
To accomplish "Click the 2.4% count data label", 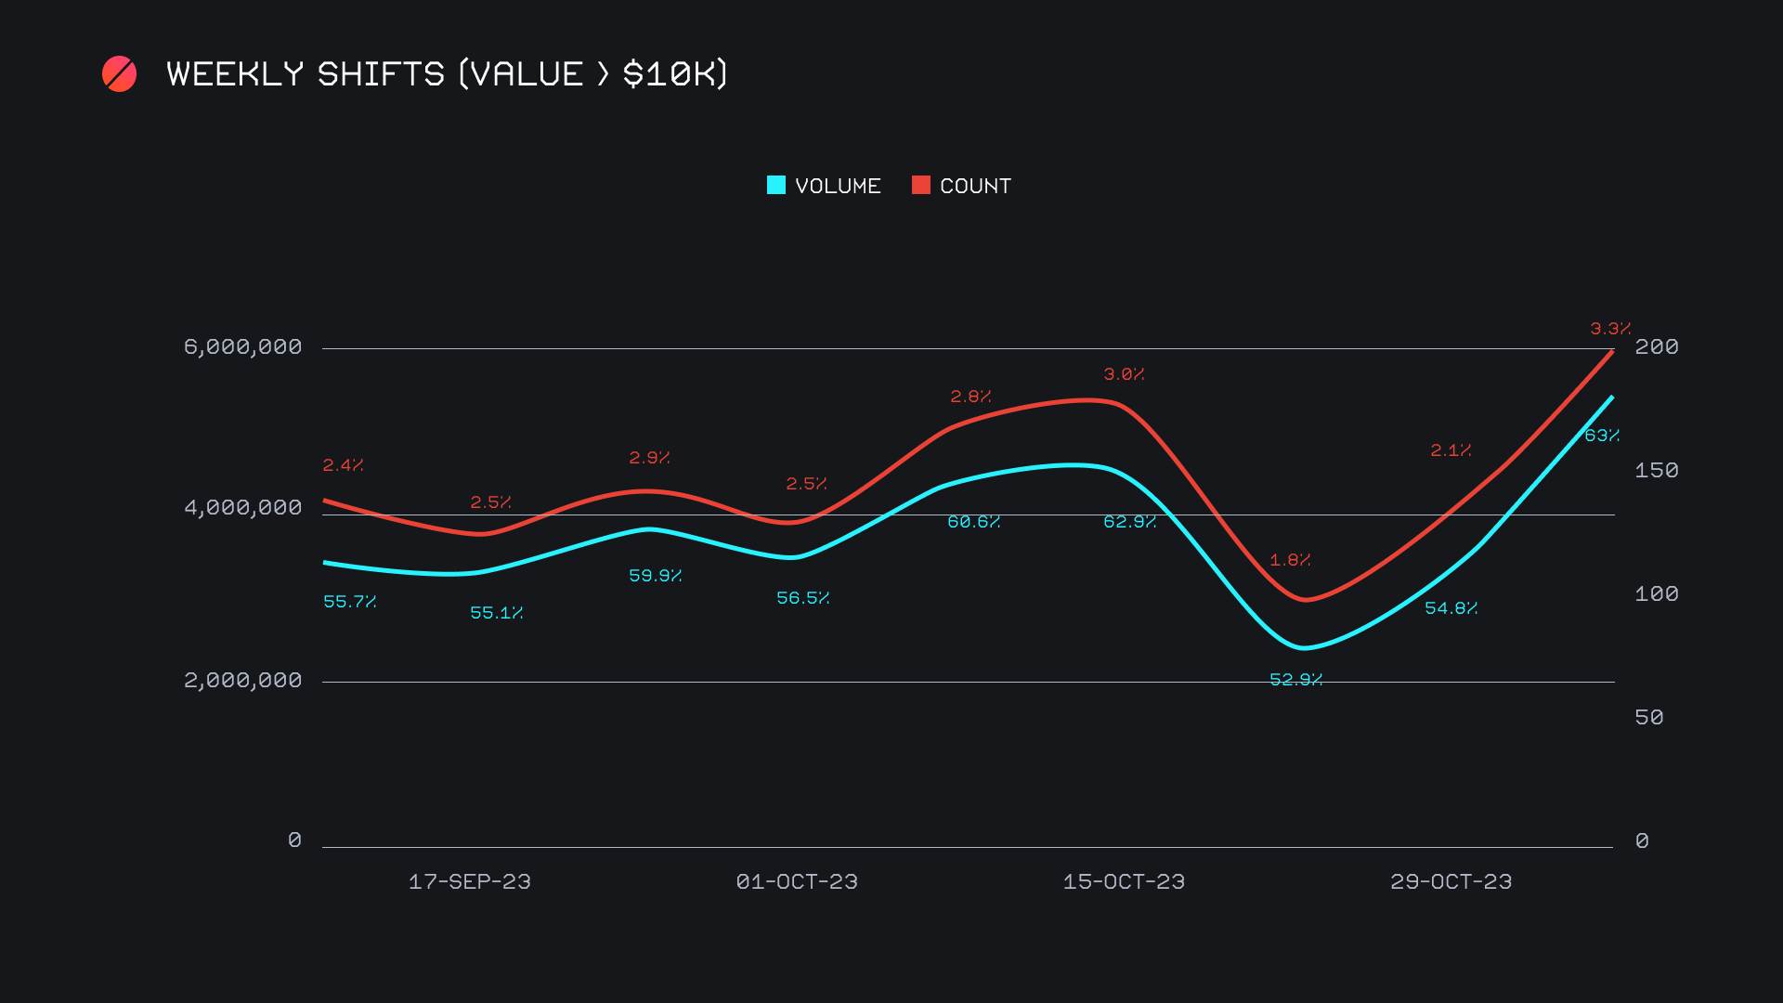I will tap(343, 465).
